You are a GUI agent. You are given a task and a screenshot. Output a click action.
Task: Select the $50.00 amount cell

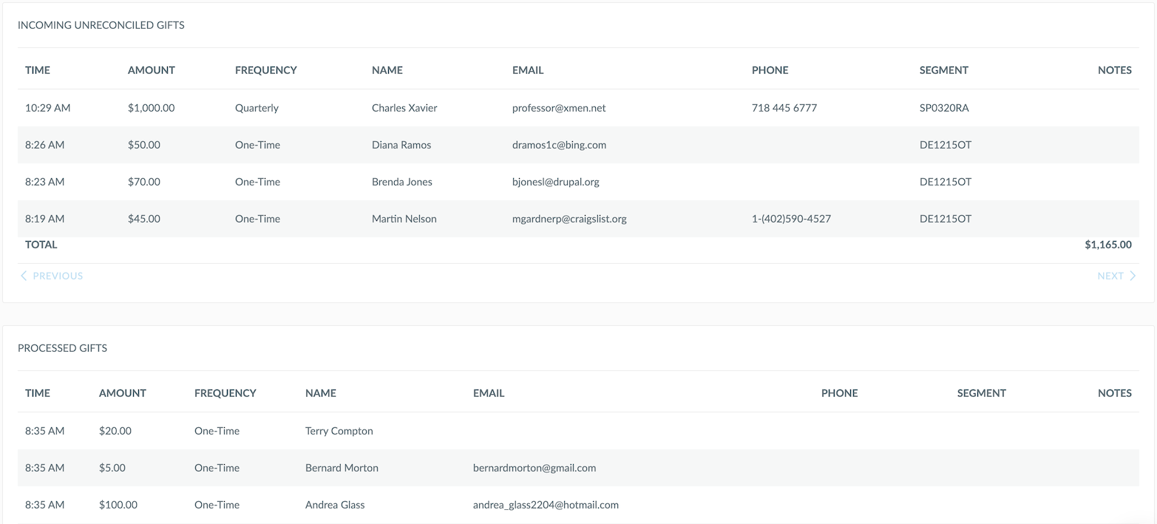click(x=144, y=145)
